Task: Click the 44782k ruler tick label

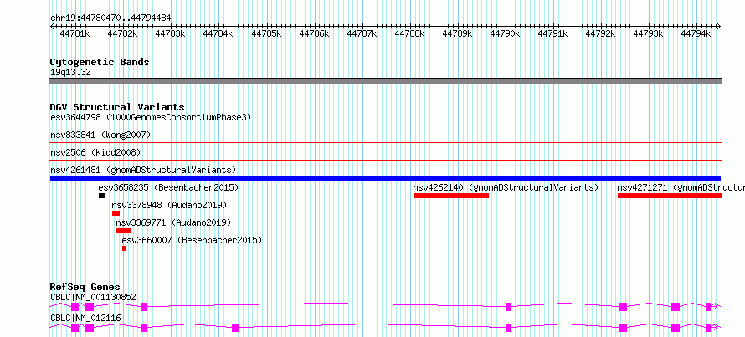Action: pos(122,33)
